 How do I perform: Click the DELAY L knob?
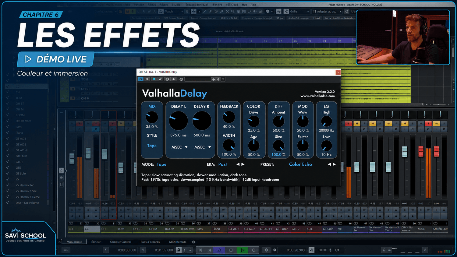pos(178,121)
